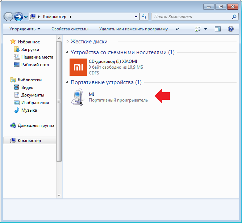Refresh the current folder view
242x223 pixels.
pos(144,17)
